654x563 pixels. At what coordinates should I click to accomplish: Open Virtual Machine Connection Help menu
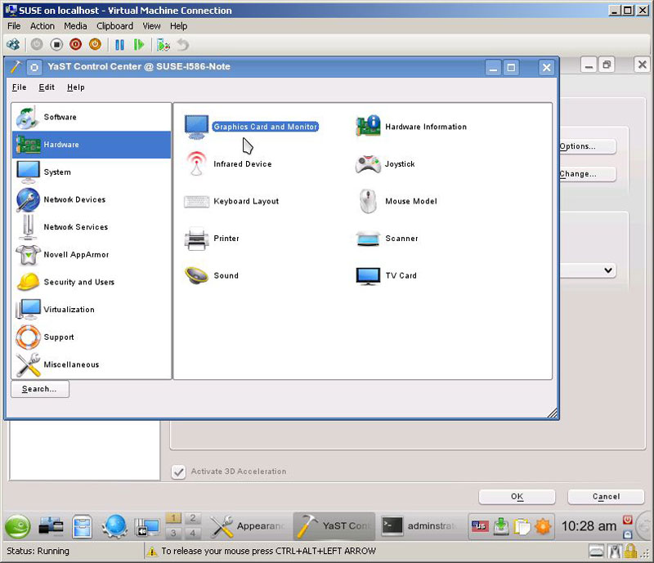pyautogui.click(x=178, y=26)
